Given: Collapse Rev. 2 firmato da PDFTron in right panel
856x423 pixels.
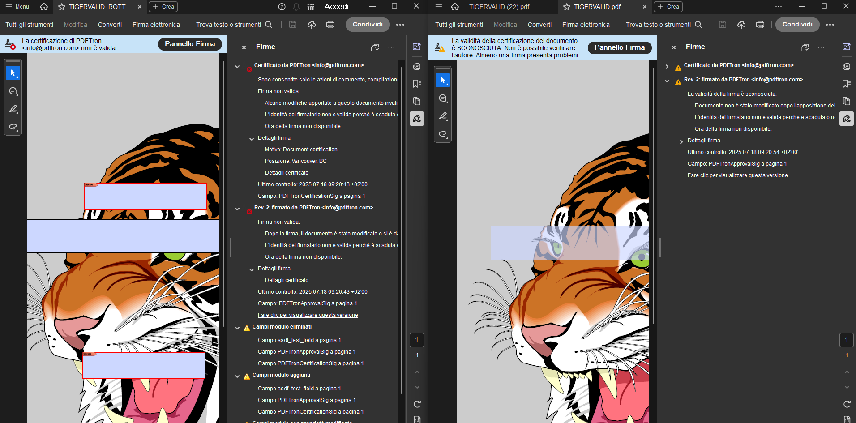Looking at the screenshot, I should point(667,81).
